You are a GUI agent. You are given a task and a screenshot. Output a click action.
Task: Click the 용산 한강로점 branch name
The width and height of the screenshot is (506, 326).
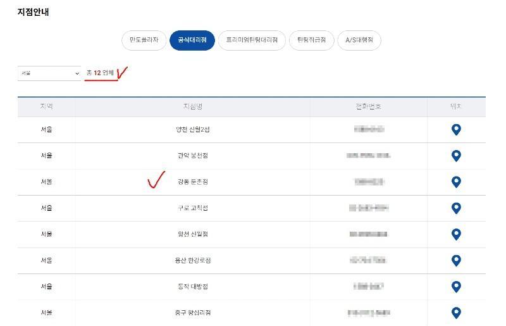click(194, 260)
